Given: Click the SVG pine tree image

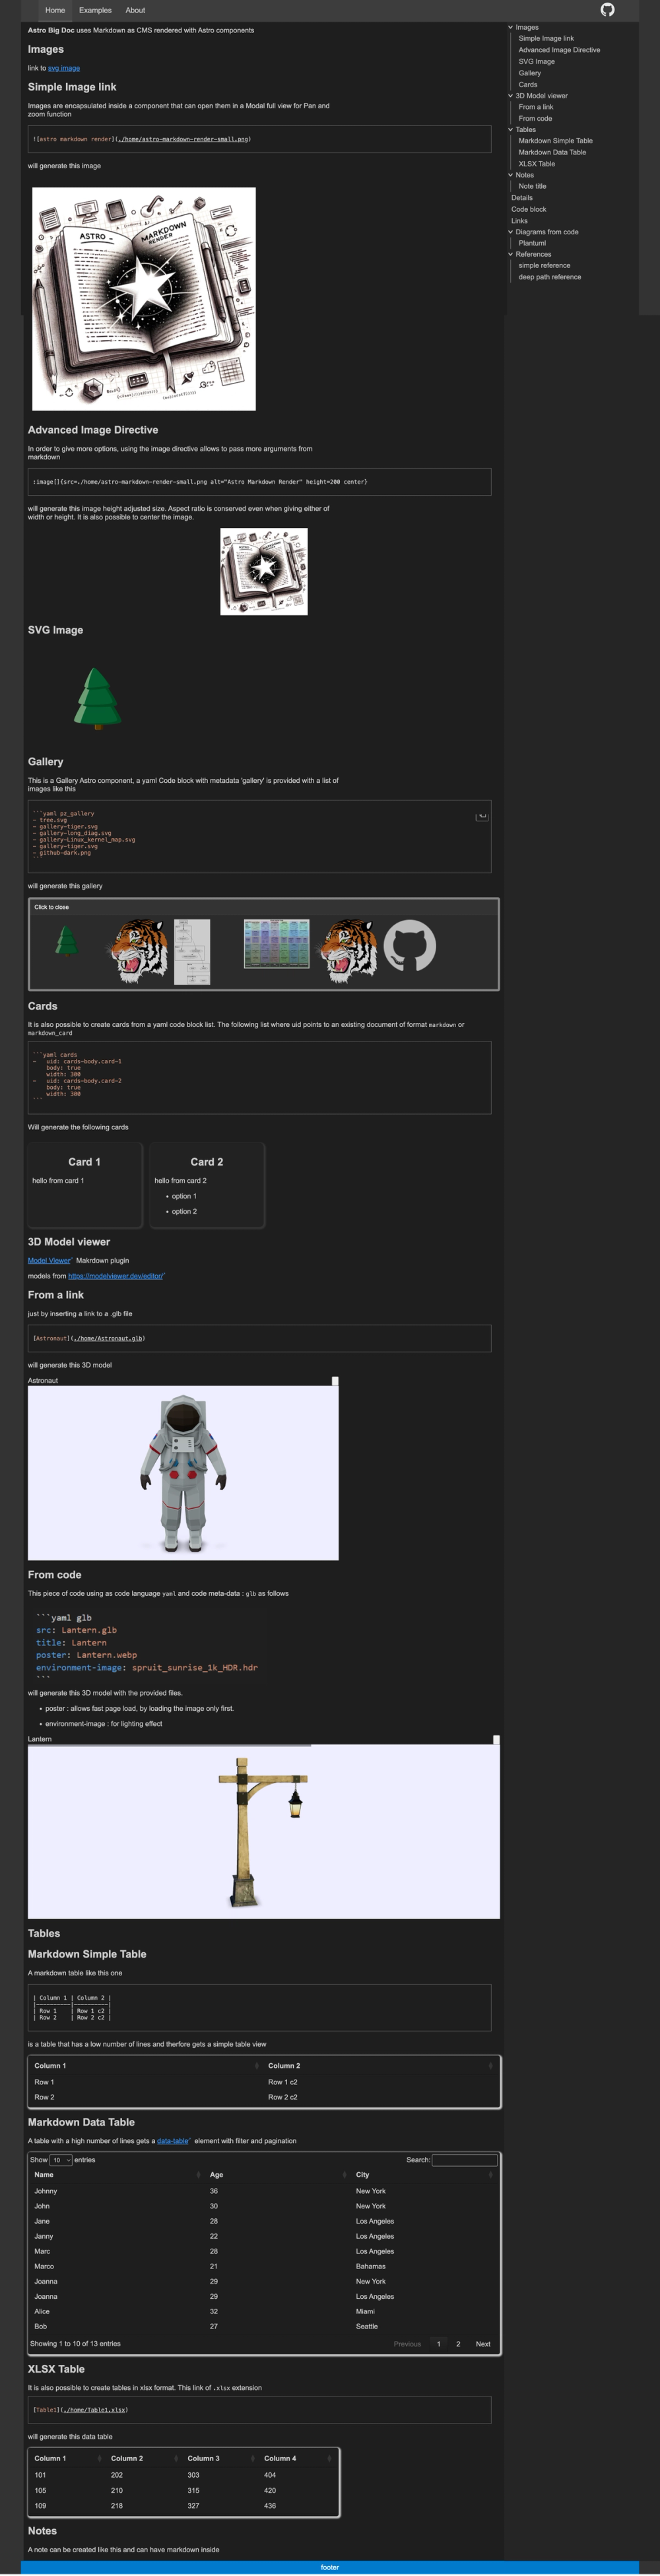Looking at the screenshot, I should 97,698.
